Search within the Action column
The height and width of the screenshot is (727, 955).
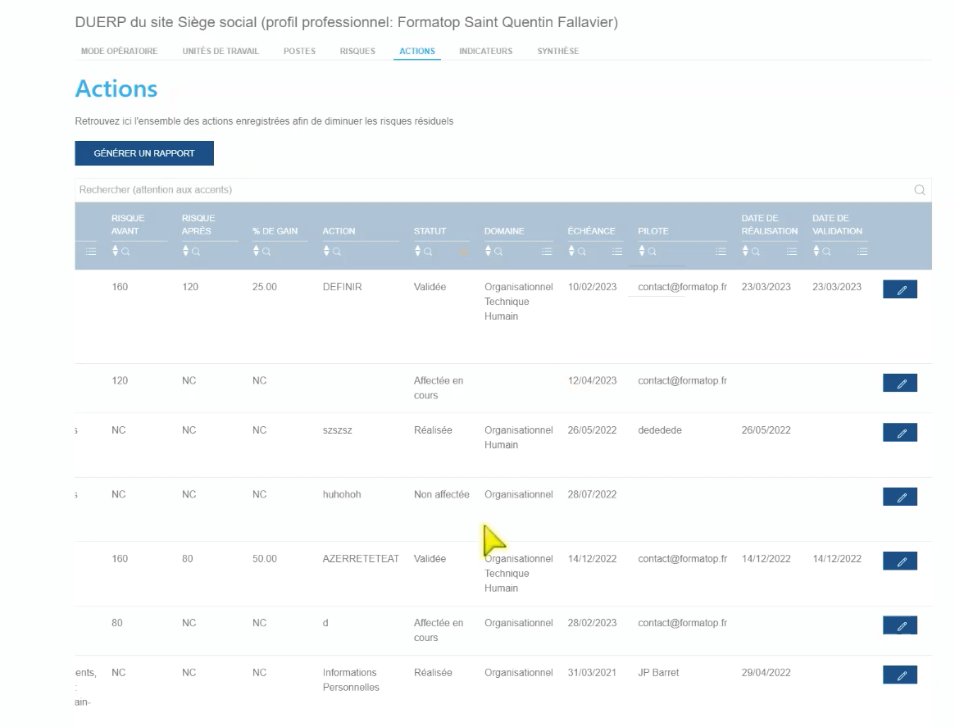[x=337, y=252]
